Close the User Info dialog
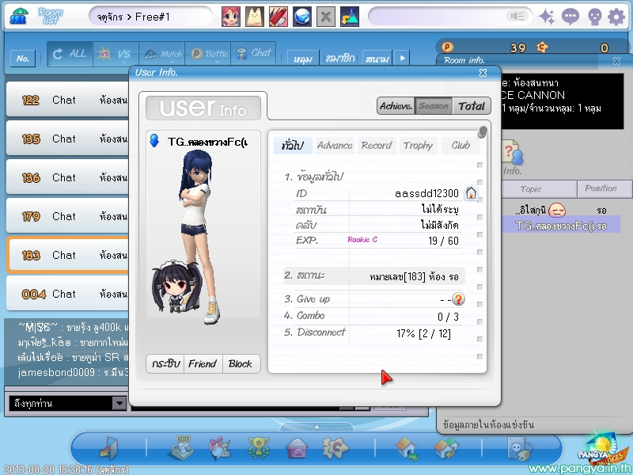 [483, 73]
